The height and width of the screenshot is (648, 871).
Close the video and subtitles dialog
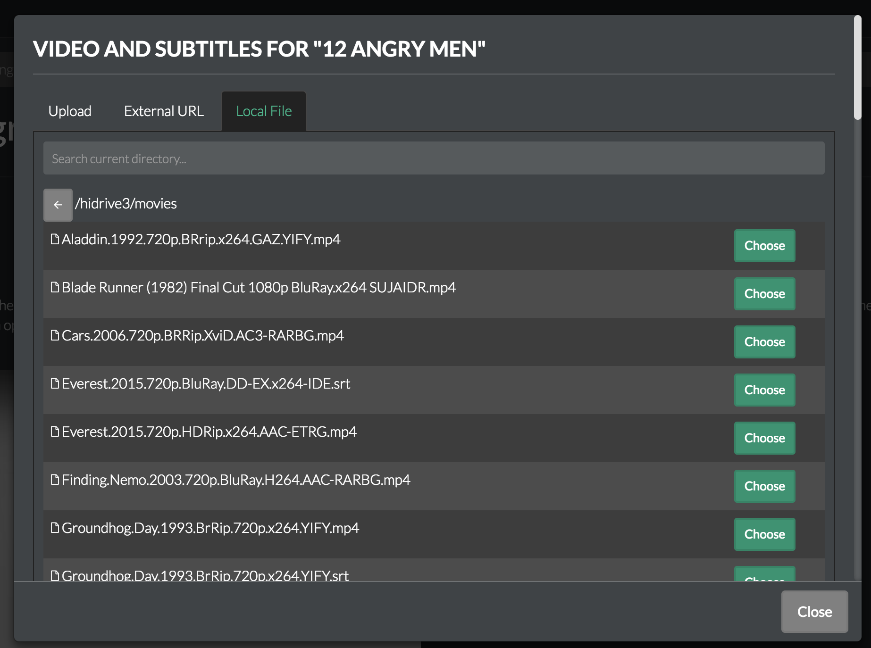[x=814, y=612]
